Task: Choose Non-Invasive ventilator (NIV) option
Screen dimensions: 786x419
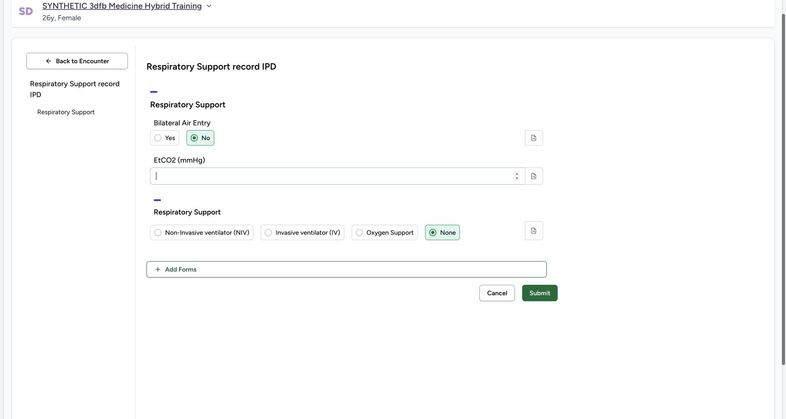Action: (x=202, y=232)
